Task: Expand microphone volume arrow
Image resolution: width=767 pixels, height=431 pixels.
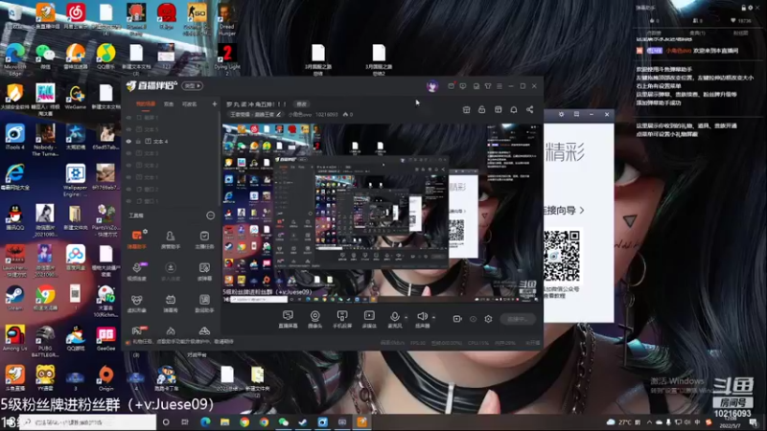Action: click(406, 318)
